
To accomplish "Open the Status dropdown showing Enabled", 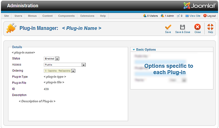I will (x=51, y=59).
